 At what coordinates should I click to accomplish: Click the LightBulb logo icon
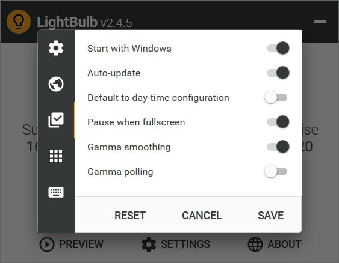(x=19, y=22)
